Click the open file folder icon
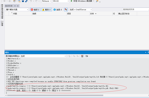Screen dimensions: 149x98 pyautogui.click(x=20, y=1)
